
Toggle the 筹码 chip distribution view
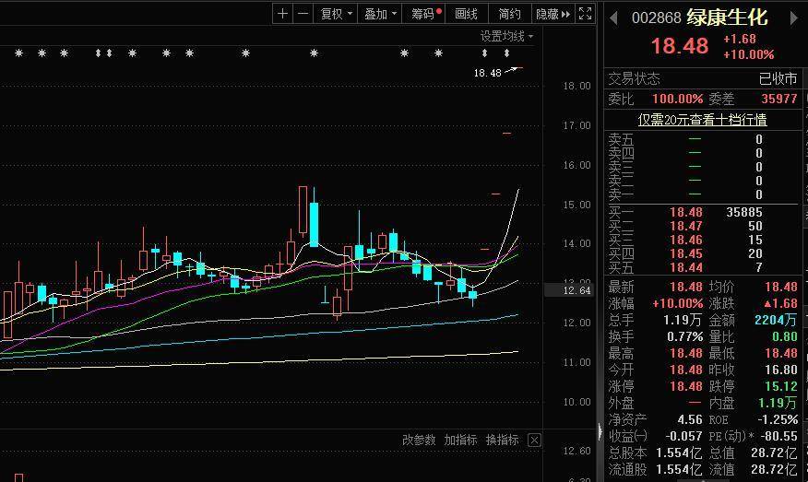click(425, 14)
